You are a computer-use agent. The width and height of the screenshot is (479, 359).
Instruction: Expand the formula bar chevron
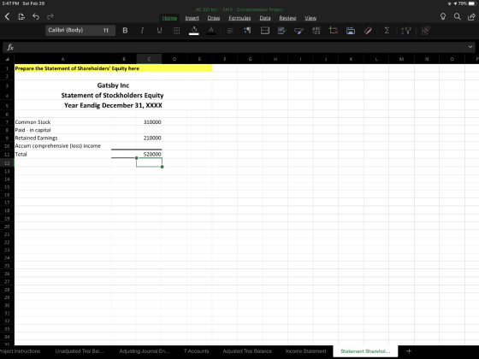470,47
